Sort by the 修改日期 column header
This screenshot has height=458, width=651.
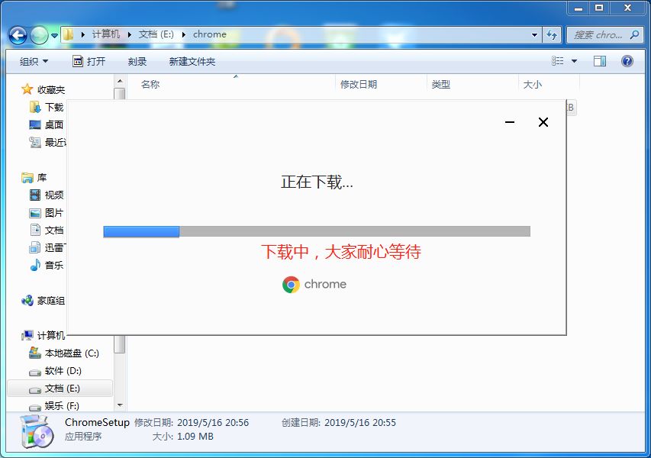click(359, 84)
